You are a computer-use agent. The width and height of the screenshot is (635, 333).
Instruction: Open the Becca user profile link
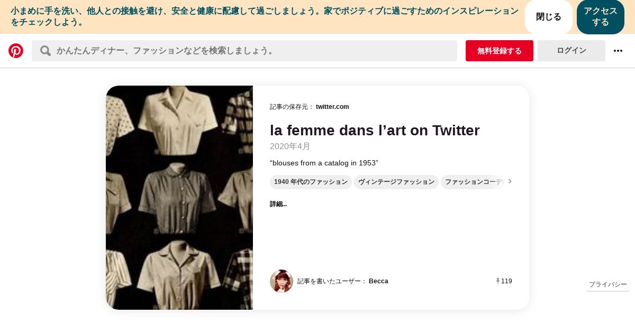tap(378, 281)
